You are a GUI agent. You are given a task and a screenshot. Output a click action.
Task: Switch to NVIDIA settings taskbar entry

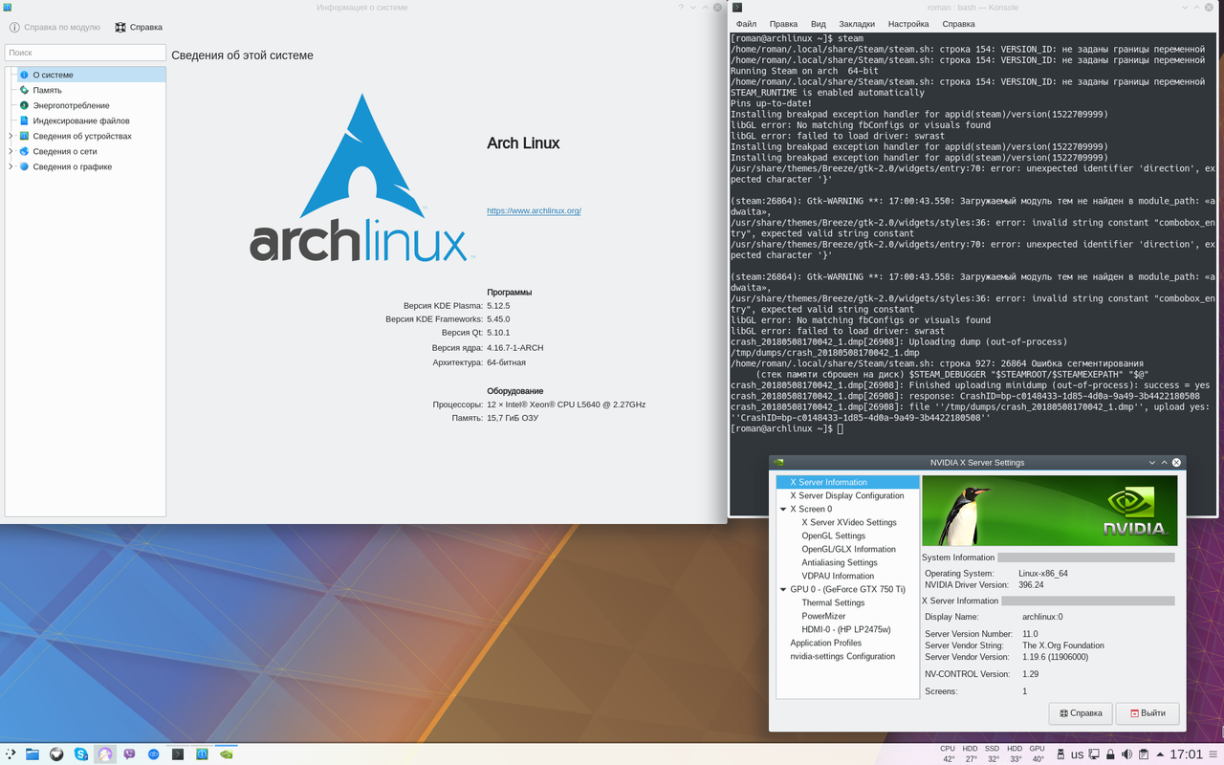(227, 754)
